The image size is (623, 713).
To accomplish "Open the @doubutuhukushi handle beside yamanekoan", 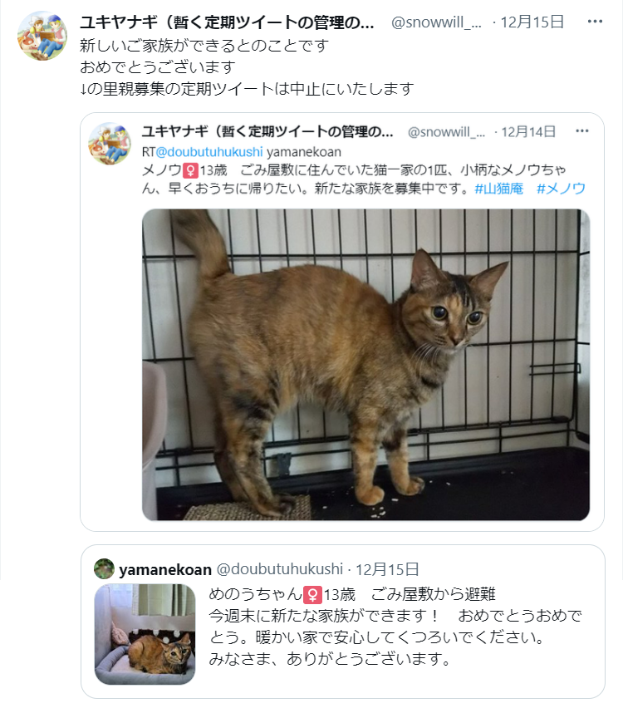I will pyautogui.click(x=279, y=569).
